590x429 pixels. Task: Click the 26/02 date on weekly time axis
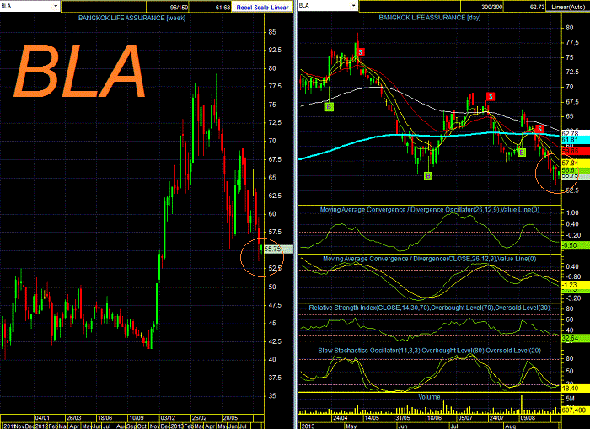199,418
